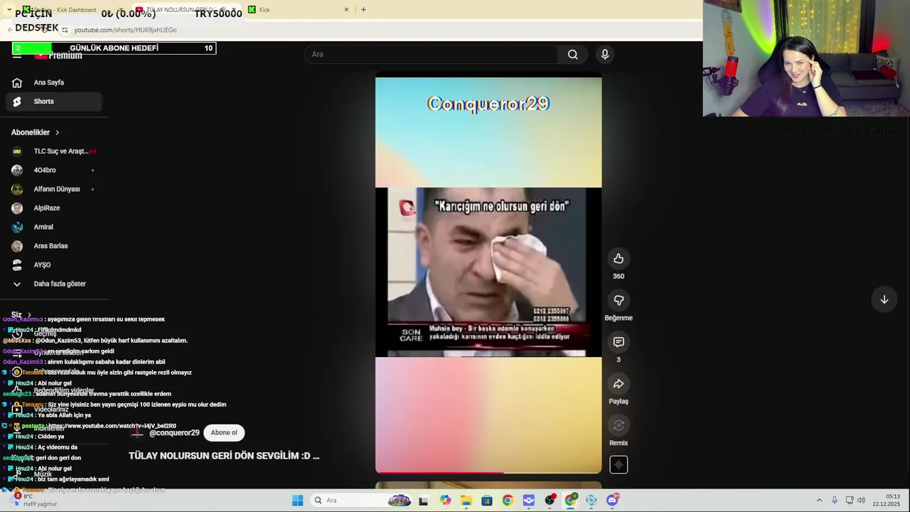Image resolution: width=910 pixels, height=512 pixels.
Task: Open the Ana Sayfa home icon
Action: tap(17, 82)
